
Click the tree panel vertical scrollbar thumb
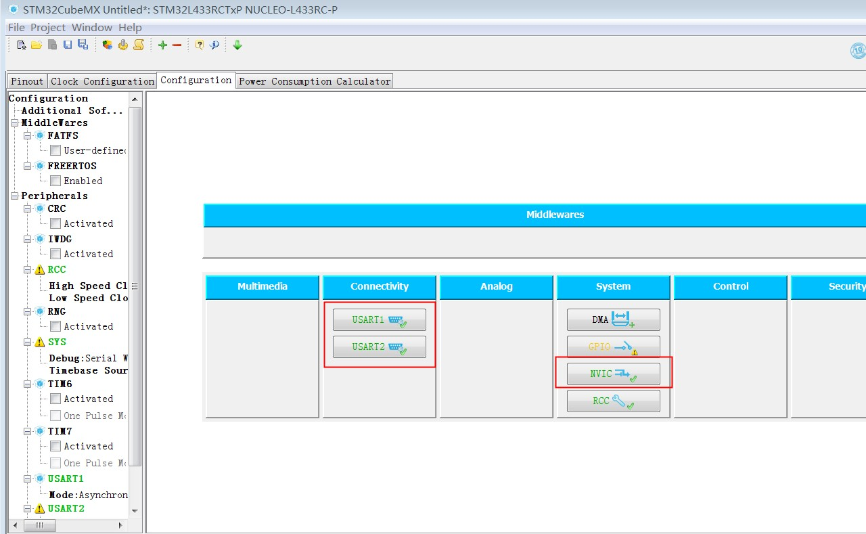point(135,286)
